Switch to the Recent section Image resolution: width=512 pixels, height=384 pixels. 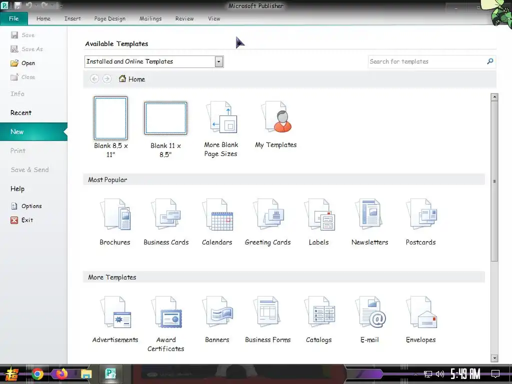point(21,112)
